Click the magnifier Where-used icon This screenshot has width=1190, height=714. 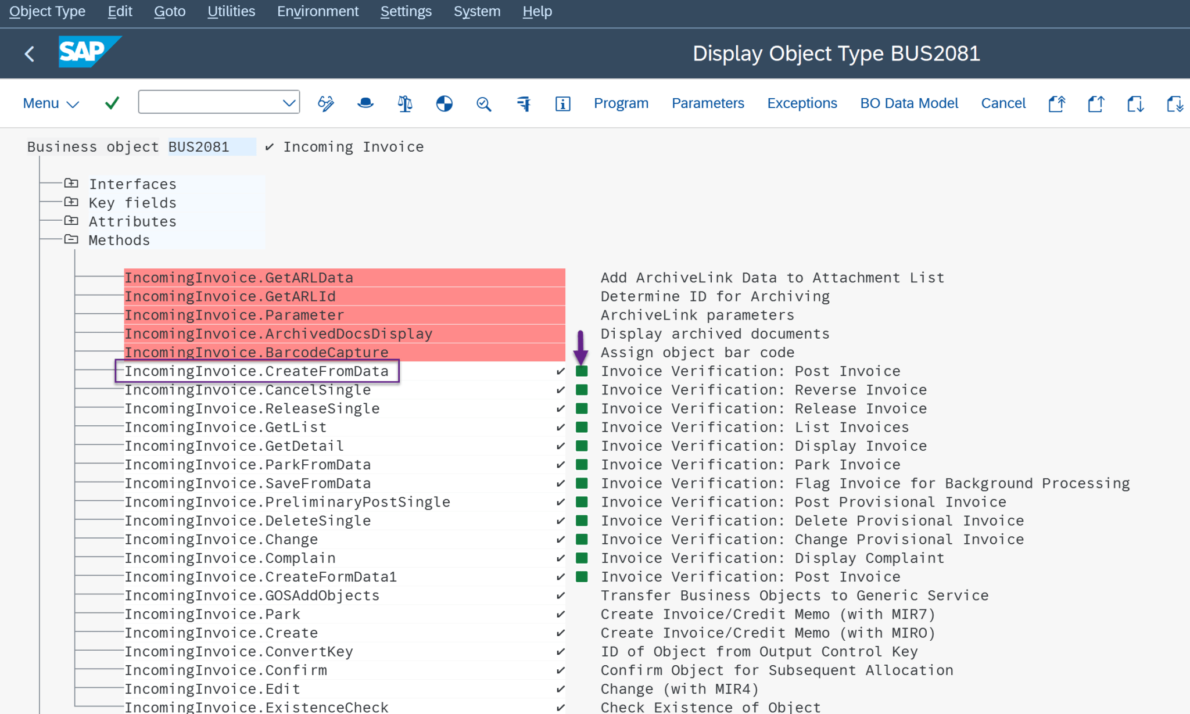click(x=483, y=103)
